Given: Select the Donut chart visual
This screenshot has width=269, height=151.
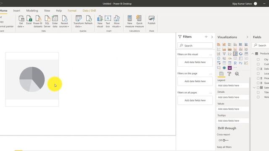Looking at the screenshot, I should (x=241, y=54).
